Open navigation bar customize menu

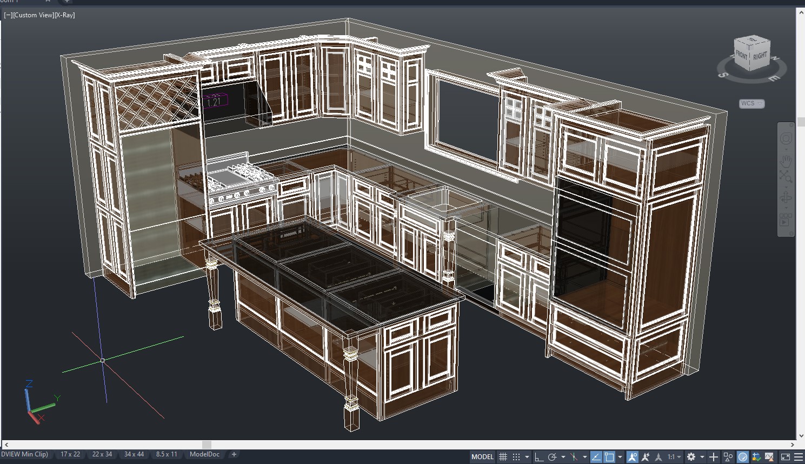(791, 234)
